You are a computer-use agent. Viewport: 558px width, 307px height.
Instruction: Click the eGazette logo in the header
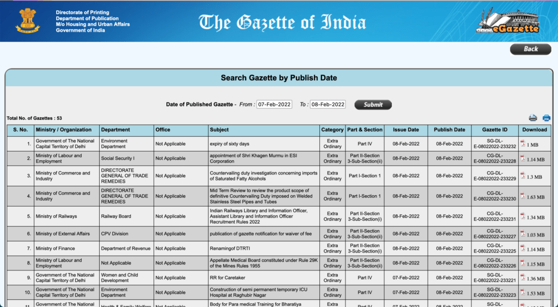pos(507,21)
